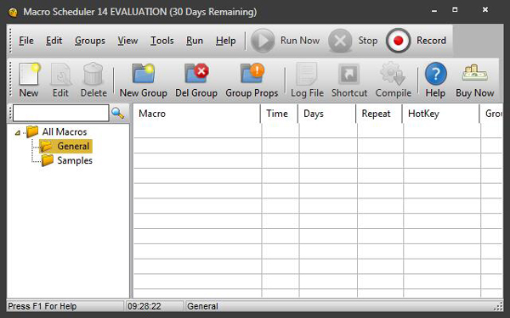Click 'Press F1 For Help' status text
The height and width of the screenshot is (318, 510).
point(42,306)
